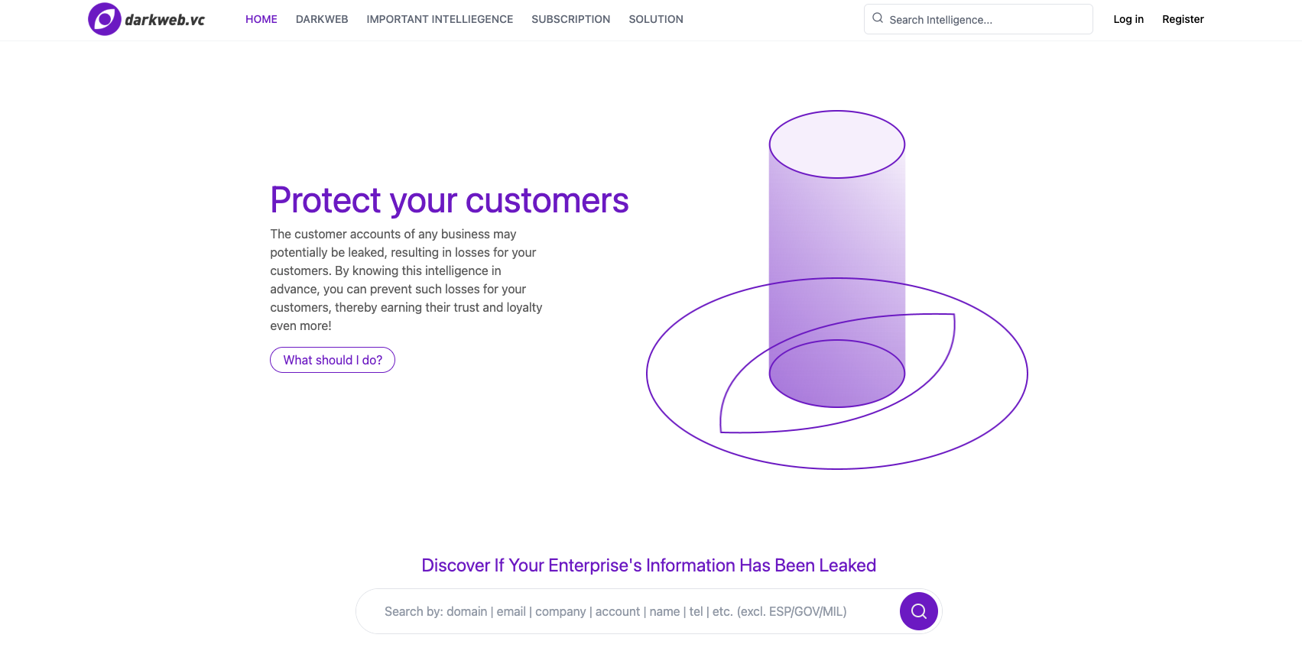Click the Protect your customers heading

coord(450,200)
